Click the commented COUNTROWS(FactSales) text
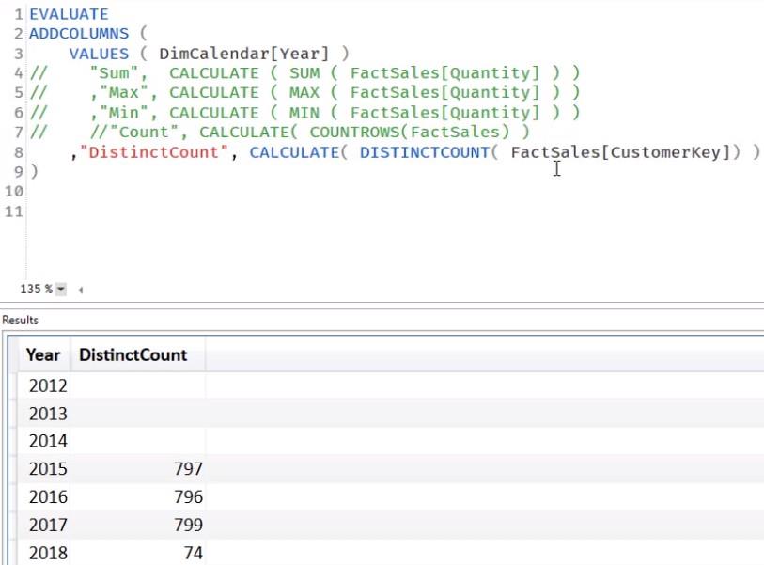 tap(410, 133)
